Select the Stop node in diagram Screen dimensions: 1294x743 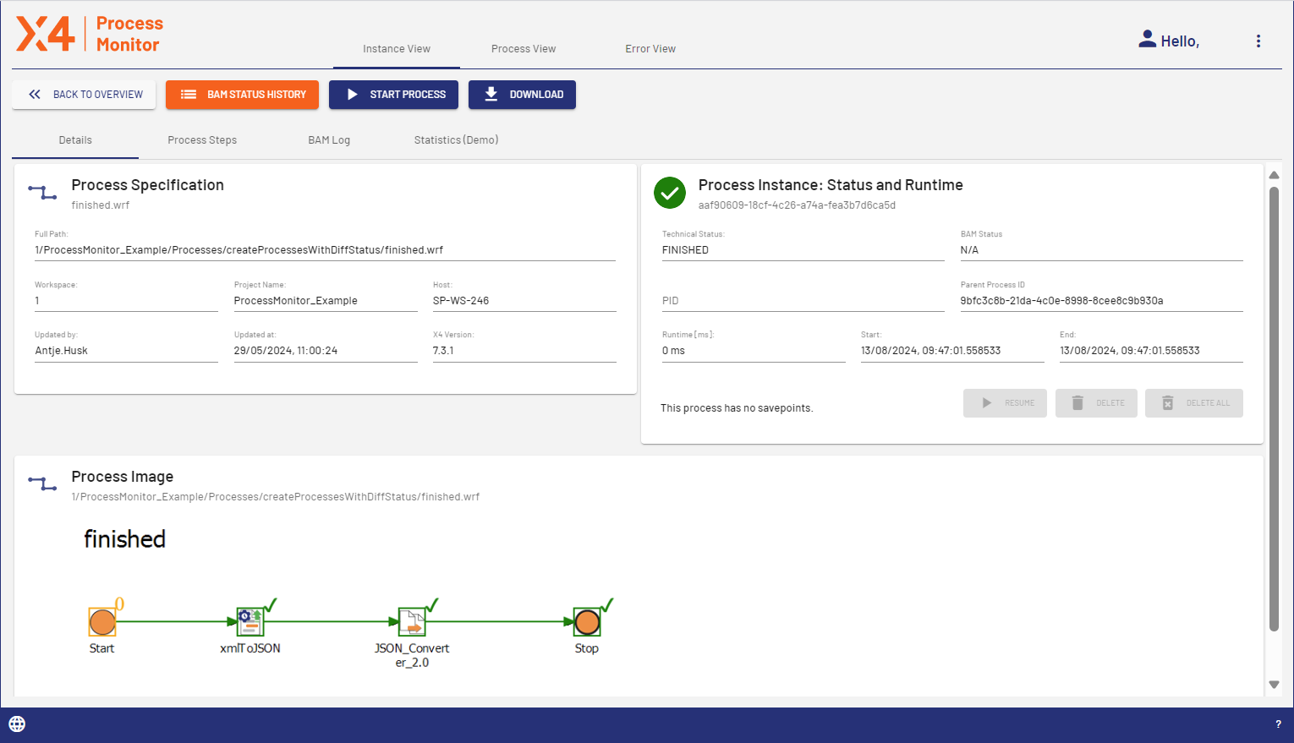[586, 622]
